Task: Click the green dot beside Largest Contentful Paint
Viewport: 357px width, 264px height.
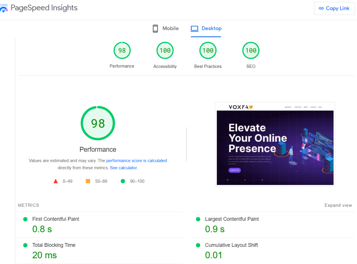Action: (197, 219)
